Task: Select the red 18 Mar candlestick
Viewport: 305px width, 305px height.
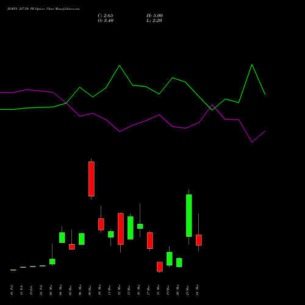Action: [160, 267]
